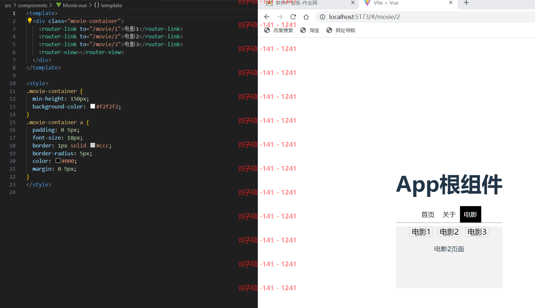Screen dimensions: 535x308
Task: Select the Movie.vue breadcrumb segment
Action: pyautogui.click(x=75, y=5)
